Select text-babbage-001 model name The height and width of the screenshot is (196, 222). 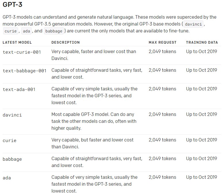24,71
